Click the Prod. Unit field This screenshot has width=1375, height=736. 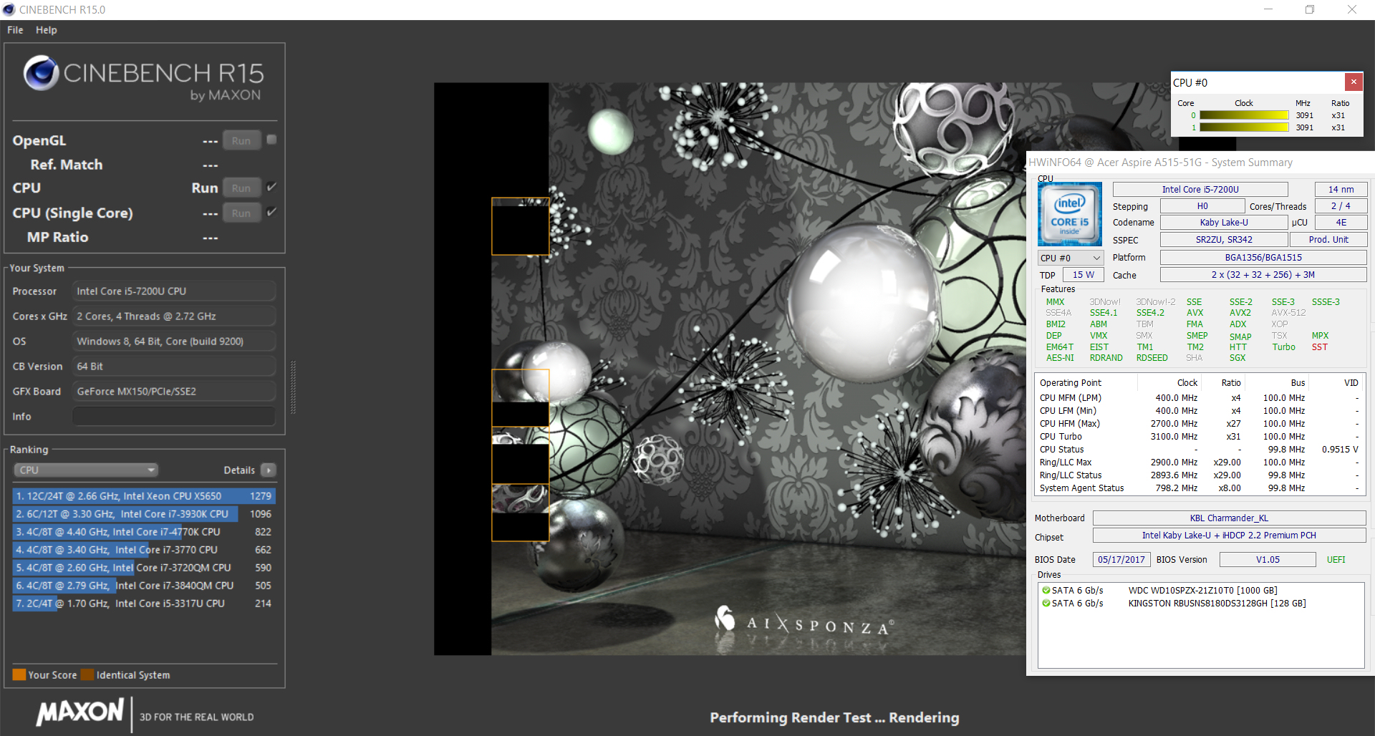tap(1328, 240)
